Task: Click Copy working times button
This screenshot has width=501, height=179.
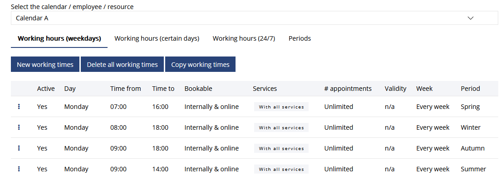Action: 200,64
